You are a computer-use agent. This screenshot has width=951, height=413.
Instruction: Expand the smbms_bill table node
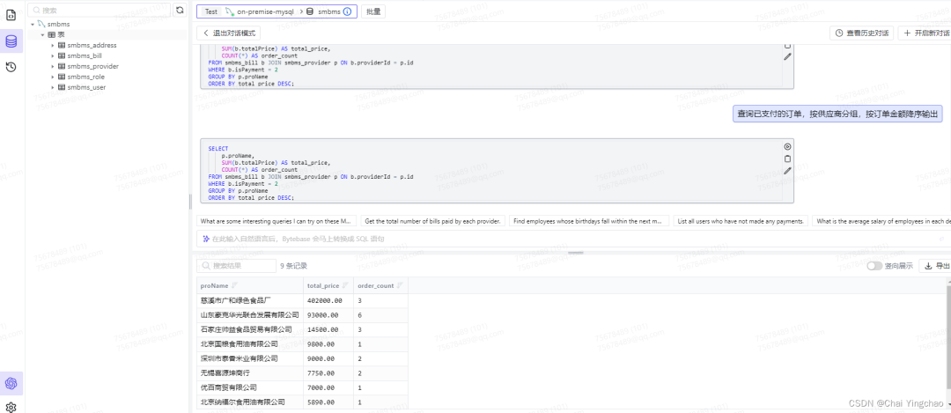click(x=53, y=55)
